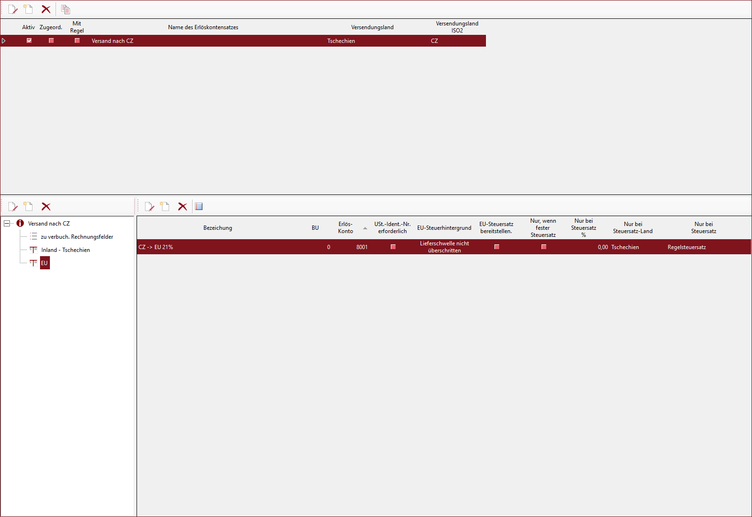The image size is (752, 517).
Task: Click the delete X above the Bezeichnung table
Action: pyautogui.click(x=182, y=207)
